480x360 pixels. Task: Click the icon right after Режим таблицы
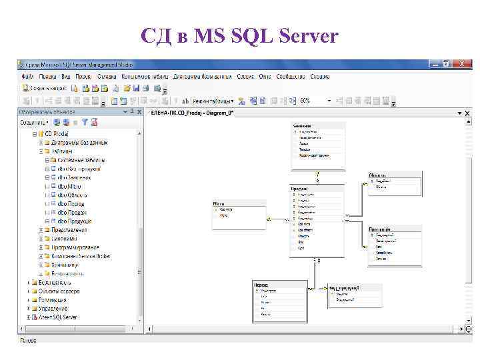[242, 101]
